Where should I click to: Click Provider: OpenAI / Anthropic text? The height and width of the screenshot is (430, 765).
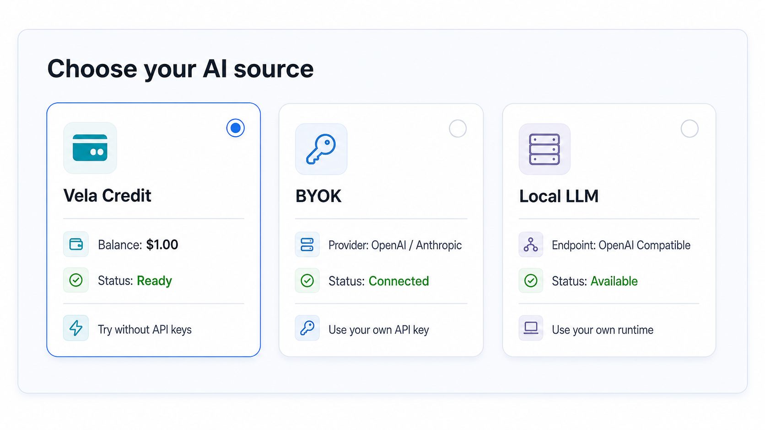(x=395, y=245)
